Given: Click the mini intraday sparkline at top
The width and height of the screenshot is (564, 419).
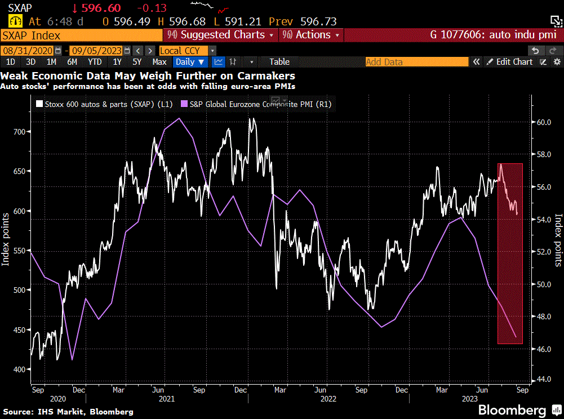Looking at the screenshot, I should (x=210, y=6).
